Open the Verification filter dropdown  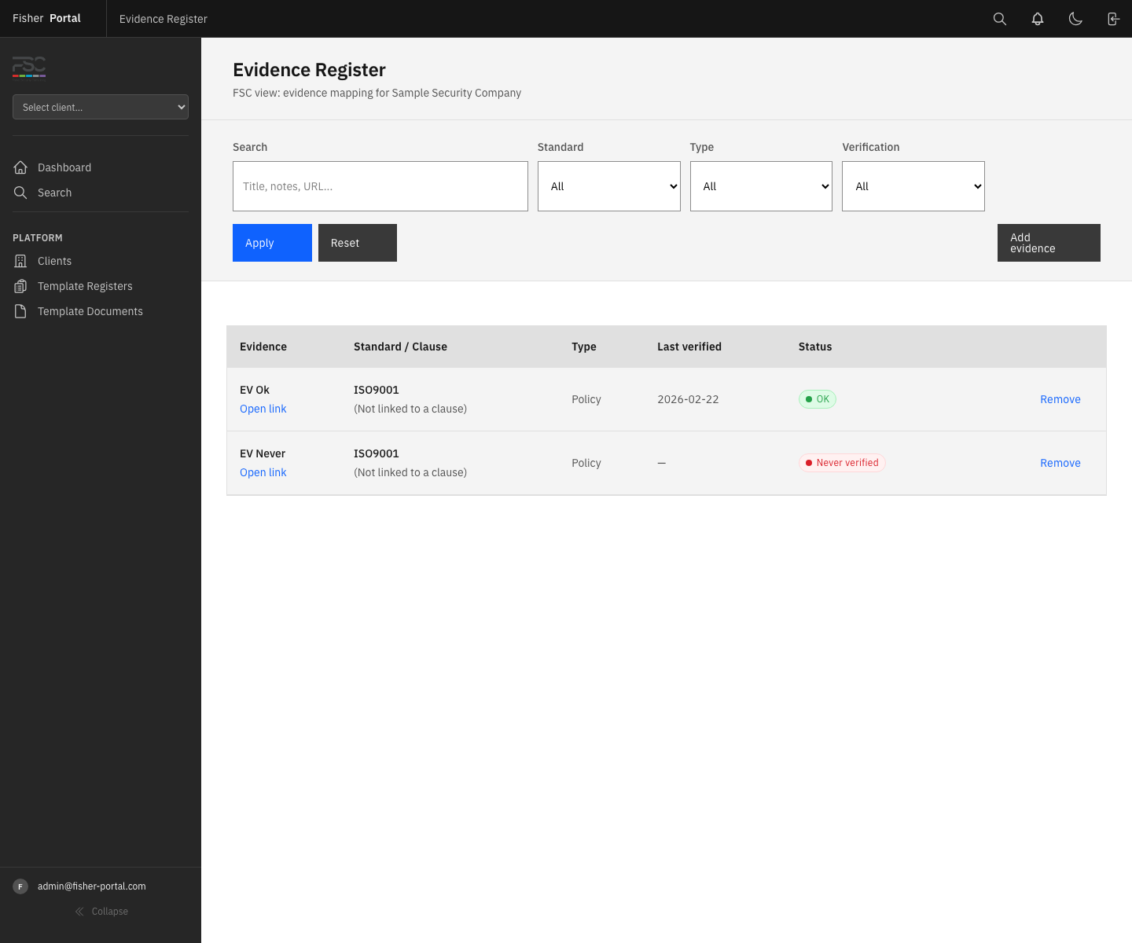pos(913,186)
